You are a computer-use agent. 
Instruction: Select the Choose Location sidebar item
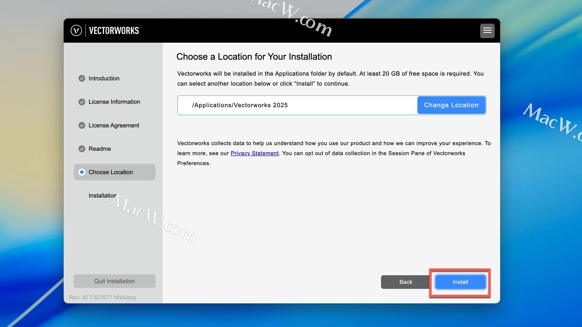114,172
